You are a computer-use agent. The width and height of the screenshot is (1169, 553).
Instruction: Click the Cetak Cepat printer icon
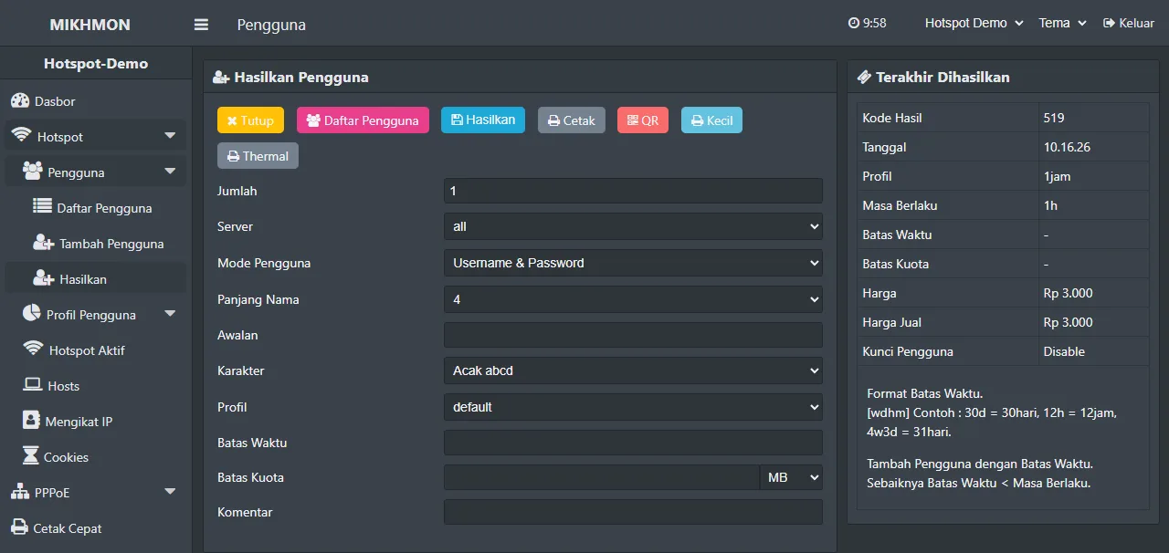pos(19,527)
